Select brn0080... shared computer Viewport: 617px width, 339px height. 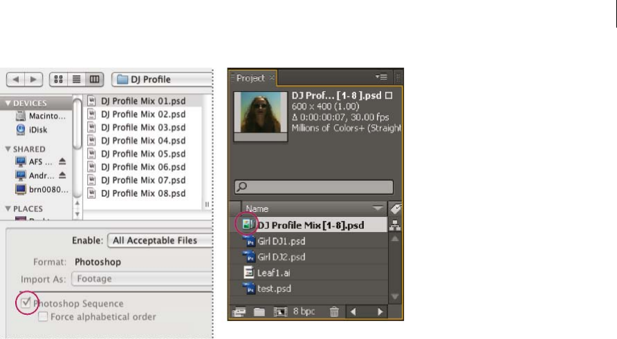click(42, 189)
